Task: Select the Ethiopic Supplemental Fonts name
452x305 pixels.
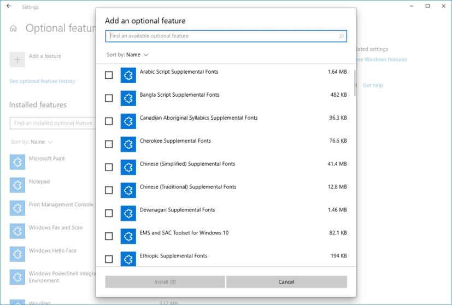Action: [x=174, y=256]
